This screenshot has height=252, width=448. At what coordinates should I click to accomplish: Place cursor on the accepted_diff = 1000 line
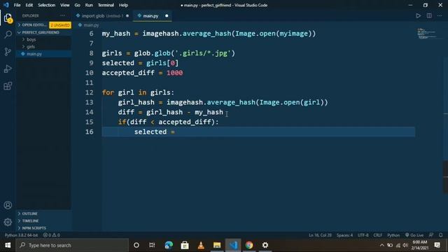pos(142,73)
